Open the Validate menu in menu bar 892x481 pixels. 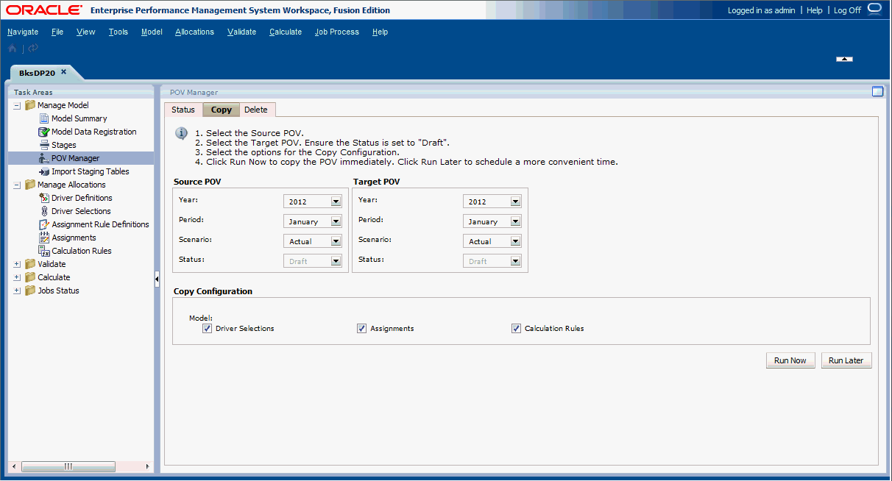pyautogui.click(x=241, y=32)
